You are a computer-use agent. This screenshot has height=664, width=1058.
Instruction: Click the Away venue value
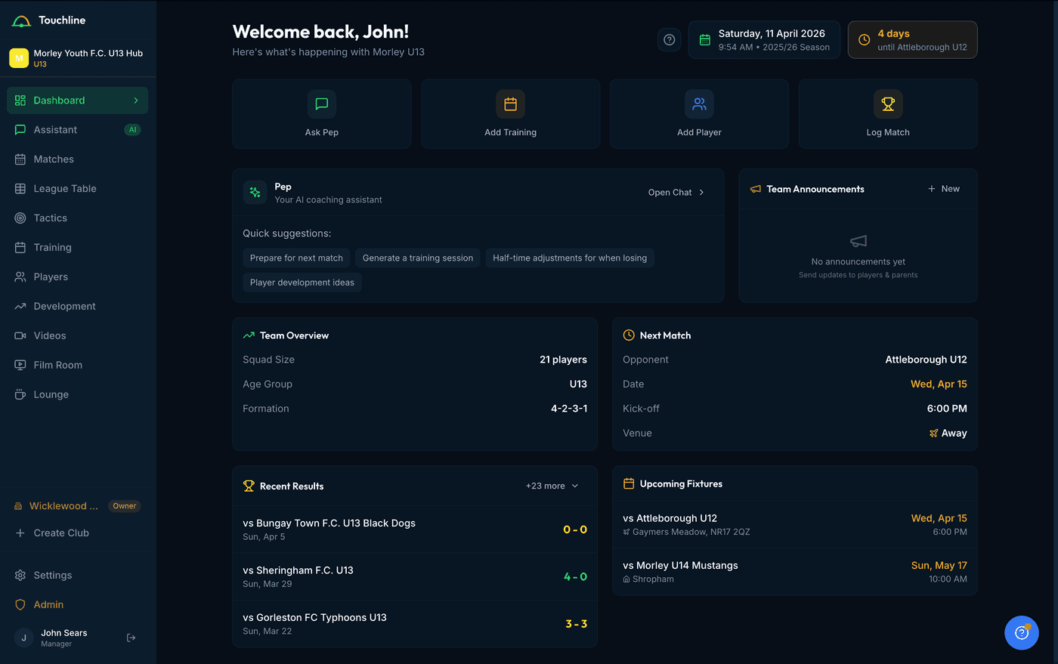point(948,434)
